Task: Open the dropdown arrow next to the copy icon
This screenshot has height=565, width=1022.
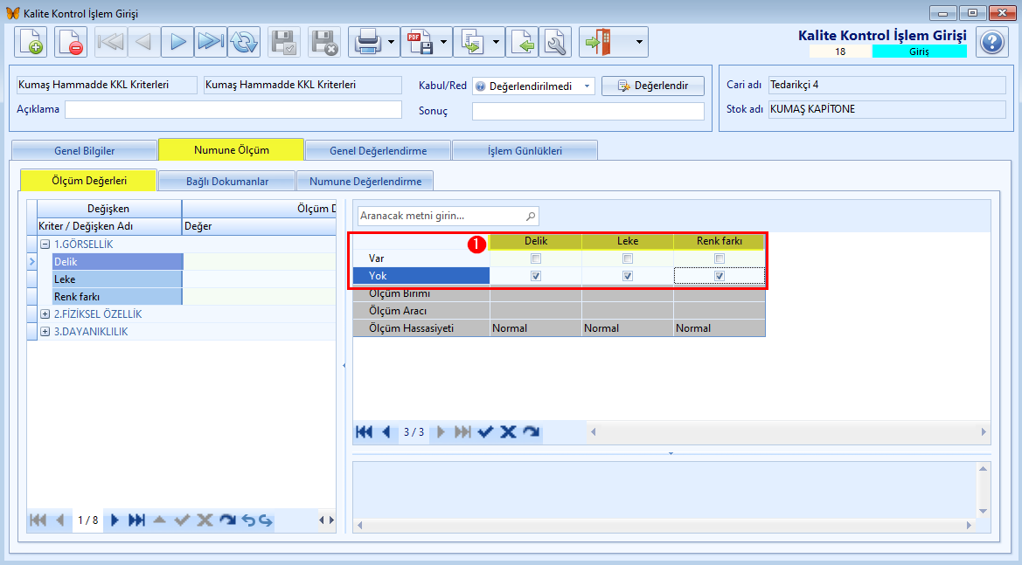Action: 496,42
